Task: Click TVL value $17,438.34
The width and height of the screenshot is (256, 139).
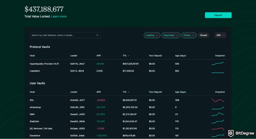Action: pos(128,71)
